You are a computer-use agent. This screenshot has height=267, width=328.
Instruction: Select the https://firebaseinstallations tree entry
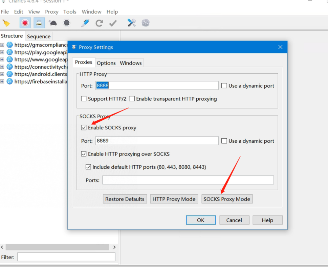[x=41, y=81]
